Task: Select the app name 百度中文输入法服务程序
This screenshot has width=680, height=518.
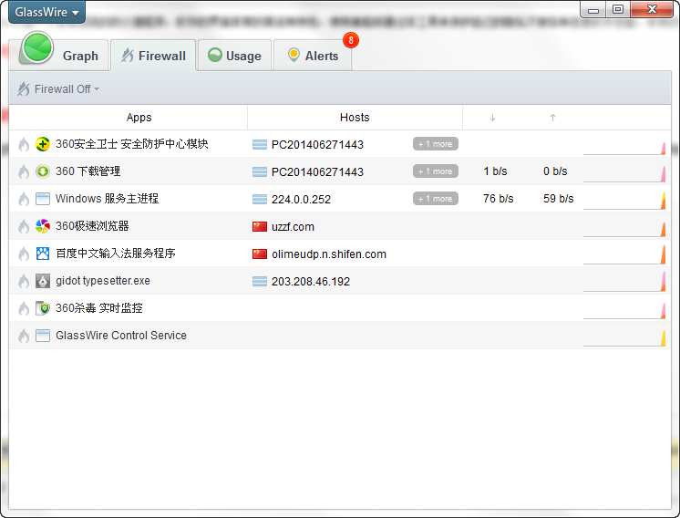Action: (x=116, y=254)
